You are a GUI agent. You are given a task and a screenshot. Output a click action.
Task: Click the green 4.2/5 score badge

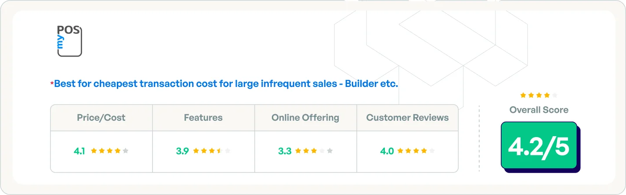539,145
